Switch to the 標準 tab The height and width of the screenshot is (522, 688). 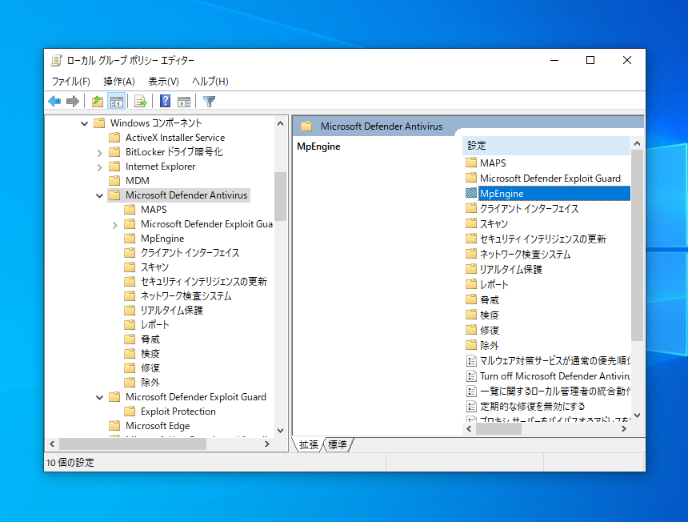point(338,444)
